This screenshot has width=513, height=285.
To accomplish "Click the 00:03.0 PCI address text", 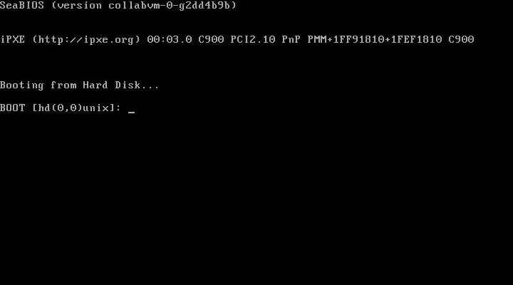I will [x=170, y=40].
